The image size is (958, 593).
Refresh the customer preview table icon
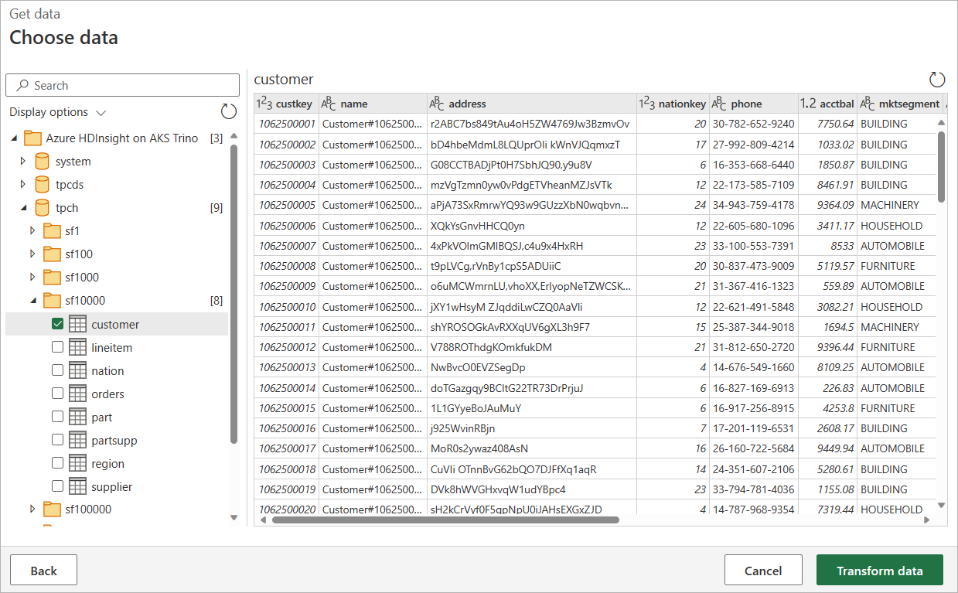coord(937,79)
